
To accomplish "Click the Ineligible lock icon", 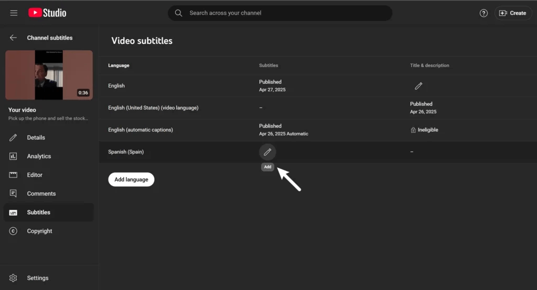I will pyautogui.click(x=413, y=130).
